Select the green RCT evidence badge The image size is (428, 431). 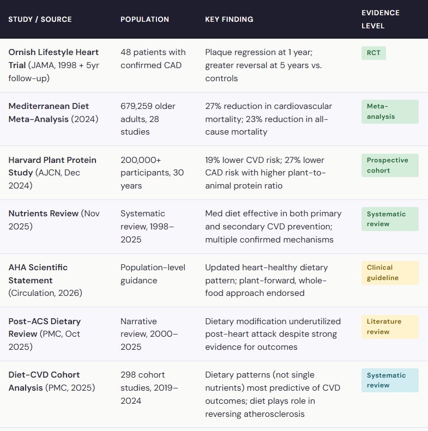coord(373,53)
